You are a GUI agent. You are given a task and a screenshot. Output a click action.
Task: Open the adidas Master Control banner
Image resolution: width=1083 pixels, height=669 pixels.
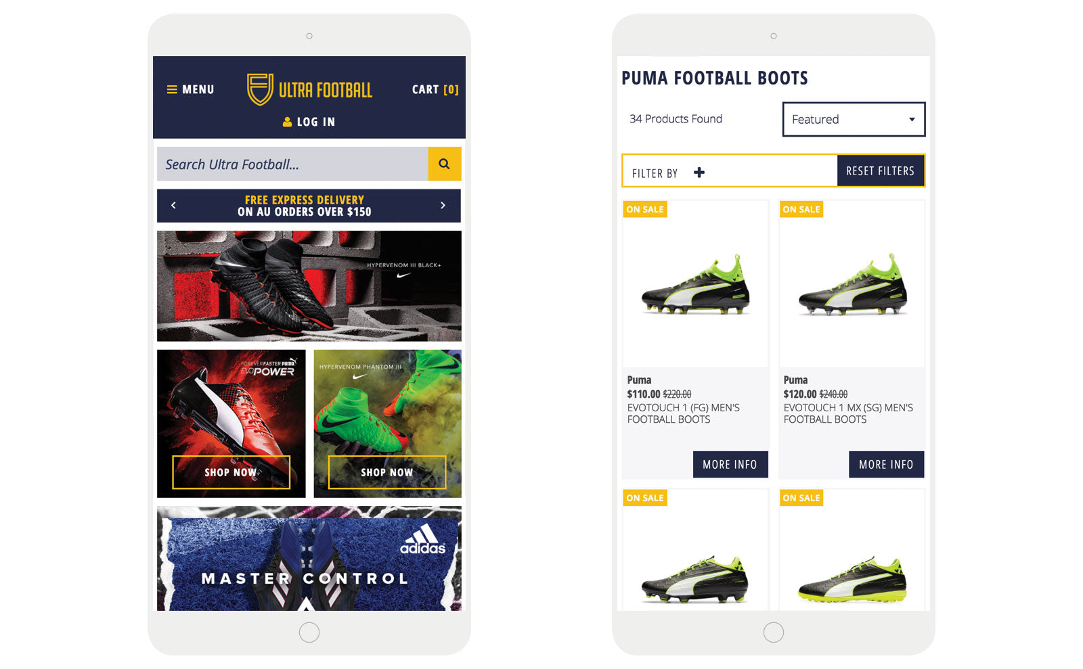[x=309, y=559]
